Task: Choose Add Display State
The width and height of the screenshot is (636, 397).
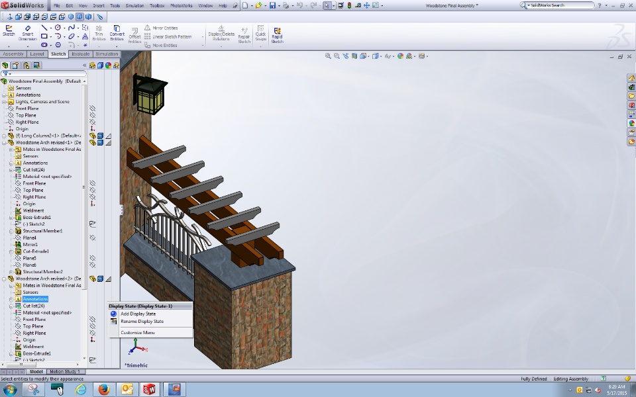Action: pos(138,314)
